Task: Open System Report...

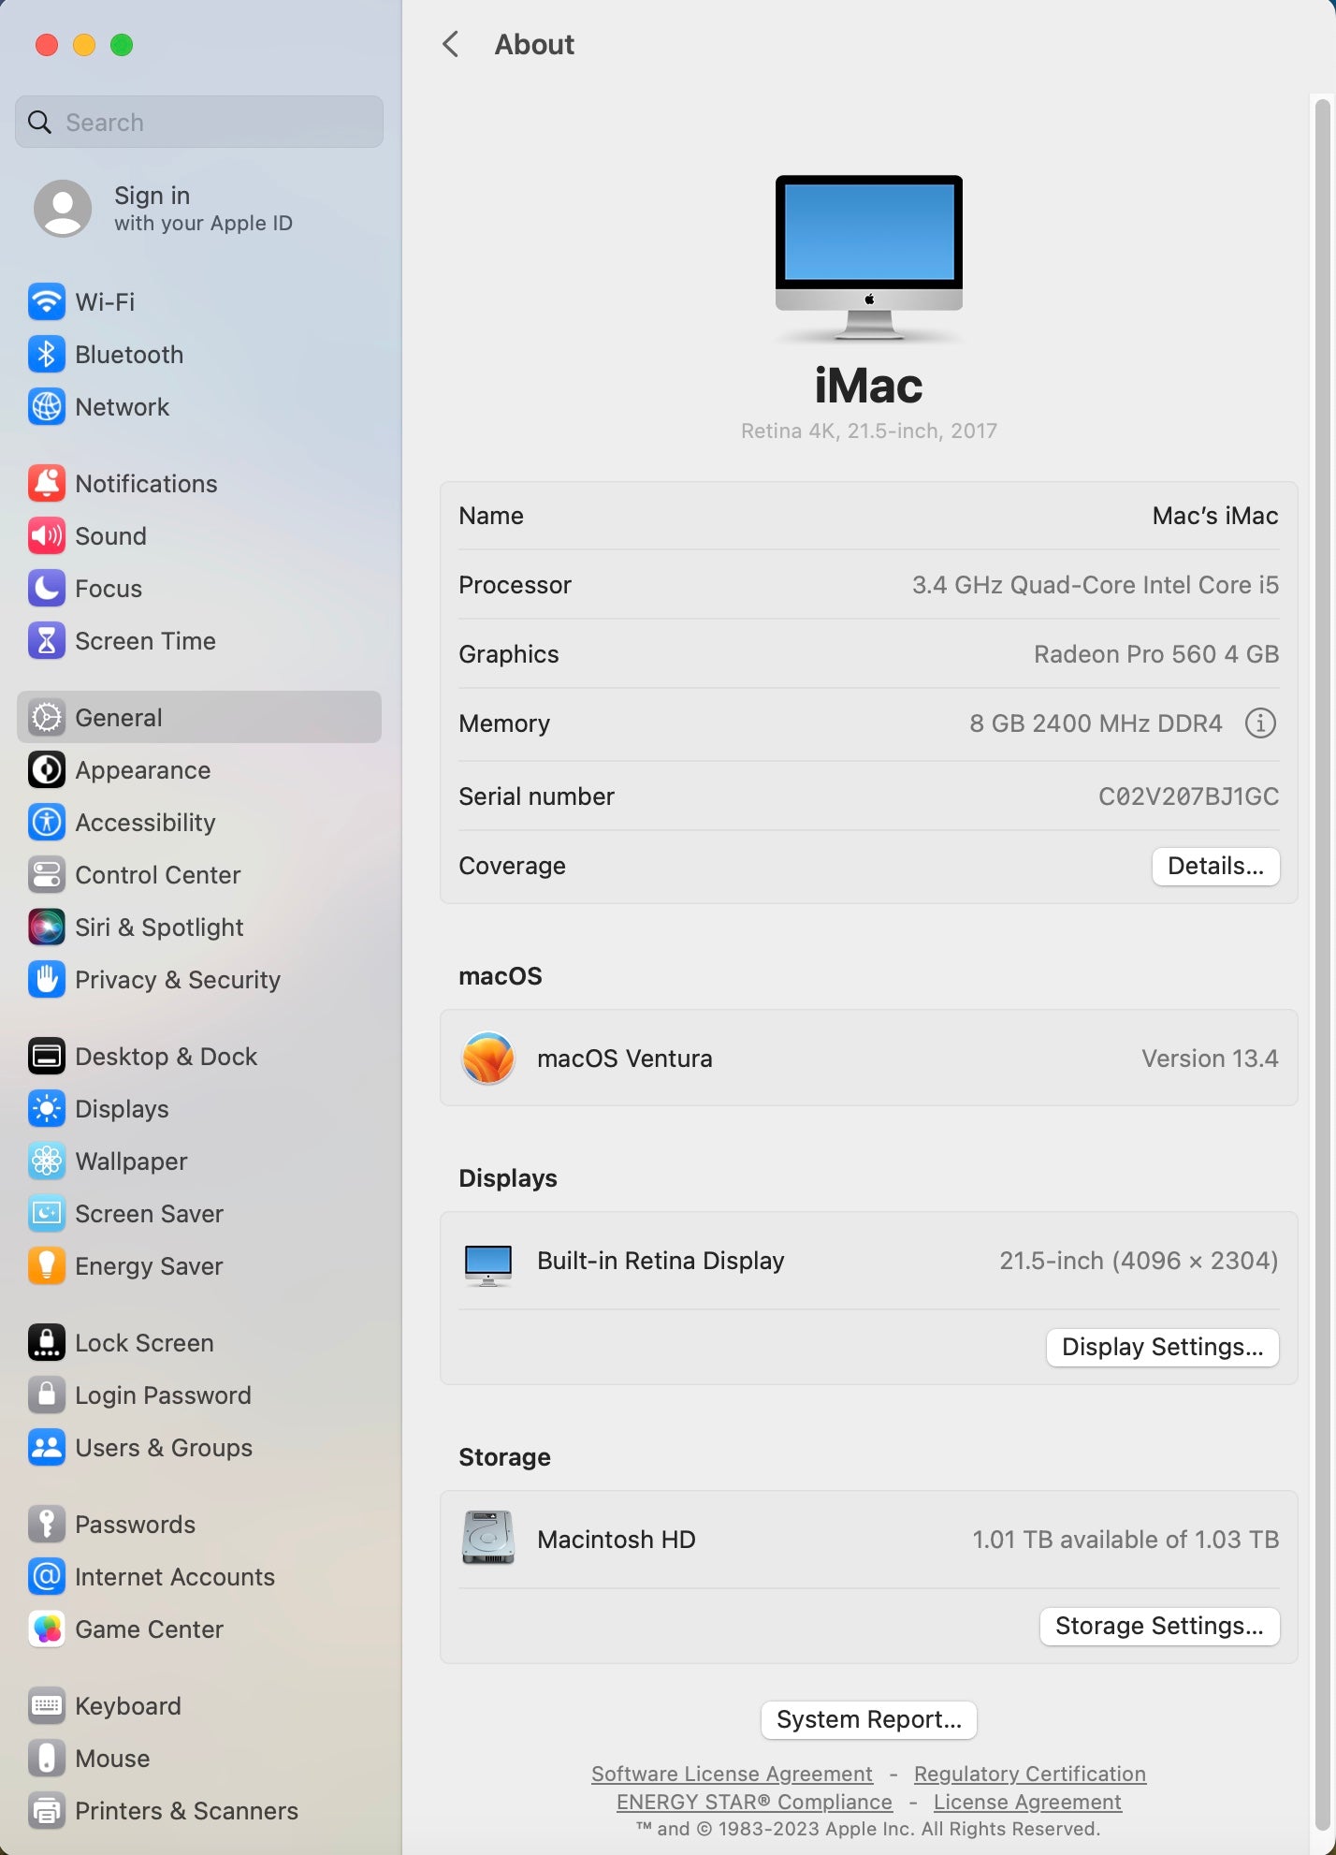Action: coord(868,1719)
